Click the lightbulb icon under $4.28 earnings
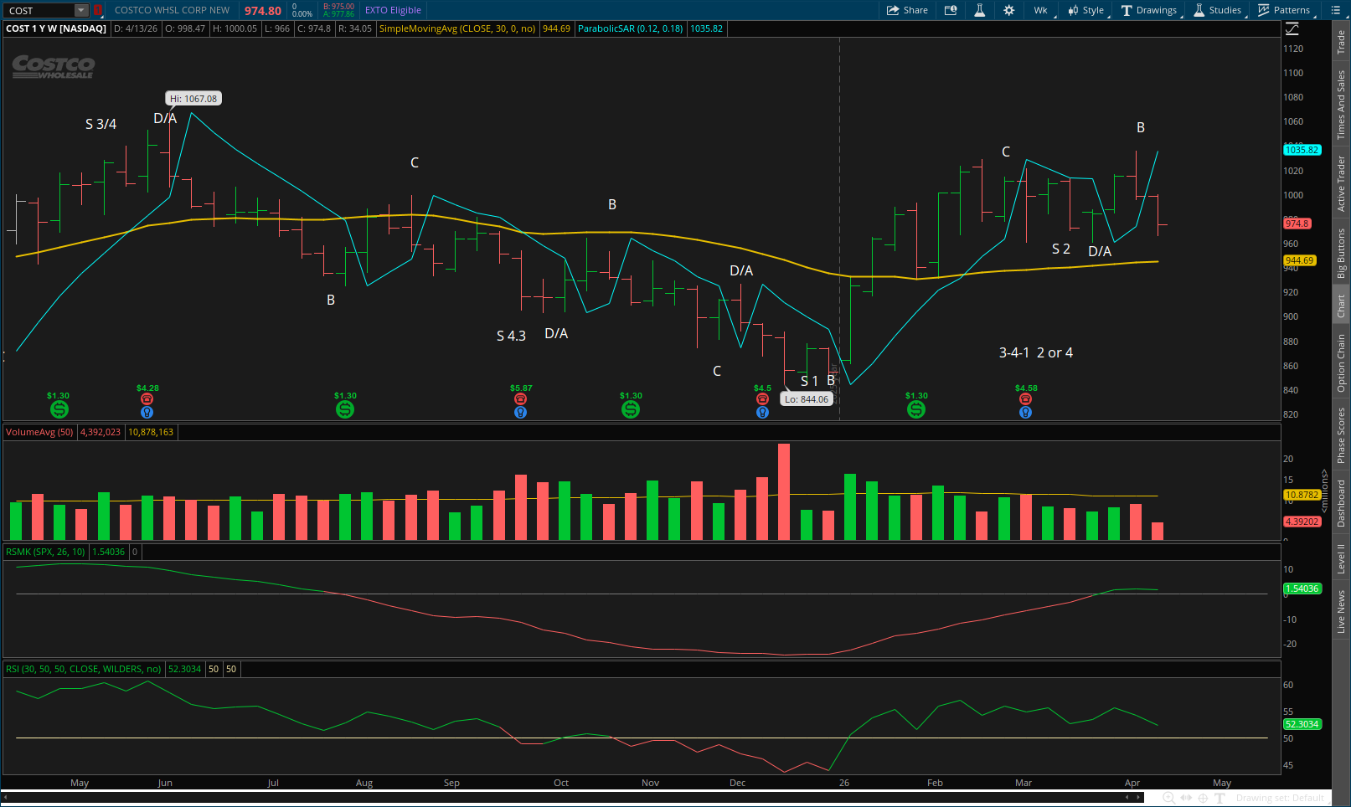The image size is (1351, 807). point(147,412)
